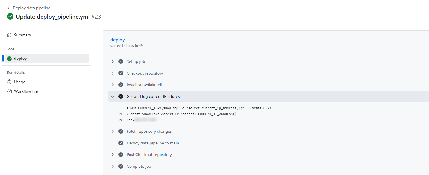Click the green status icon beside run title

(x=10, y=17)
